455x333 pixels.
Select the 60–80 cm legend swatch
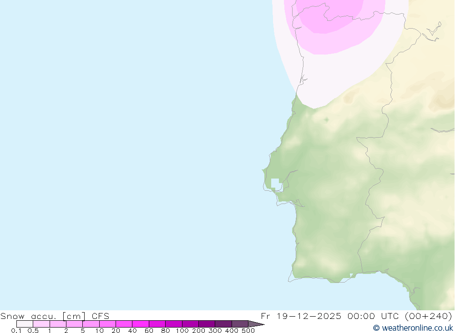coord(157,324)
